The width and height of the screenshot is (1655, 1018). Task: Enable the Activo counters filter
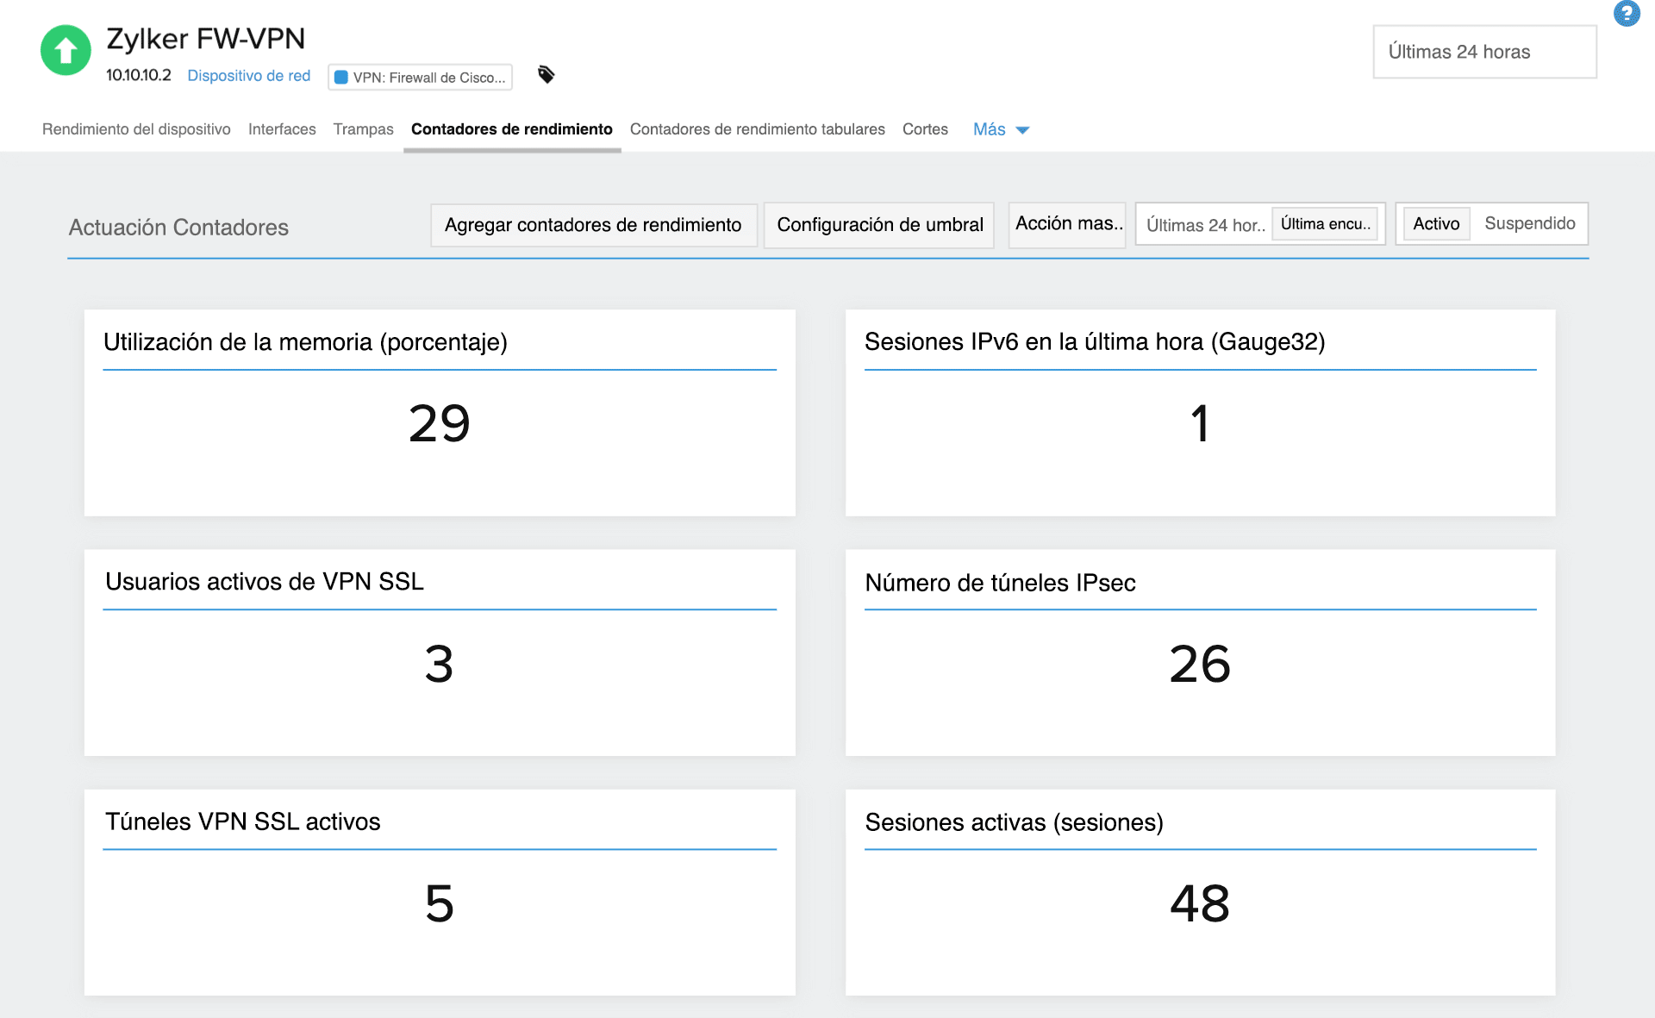(x=1435, y=223)
